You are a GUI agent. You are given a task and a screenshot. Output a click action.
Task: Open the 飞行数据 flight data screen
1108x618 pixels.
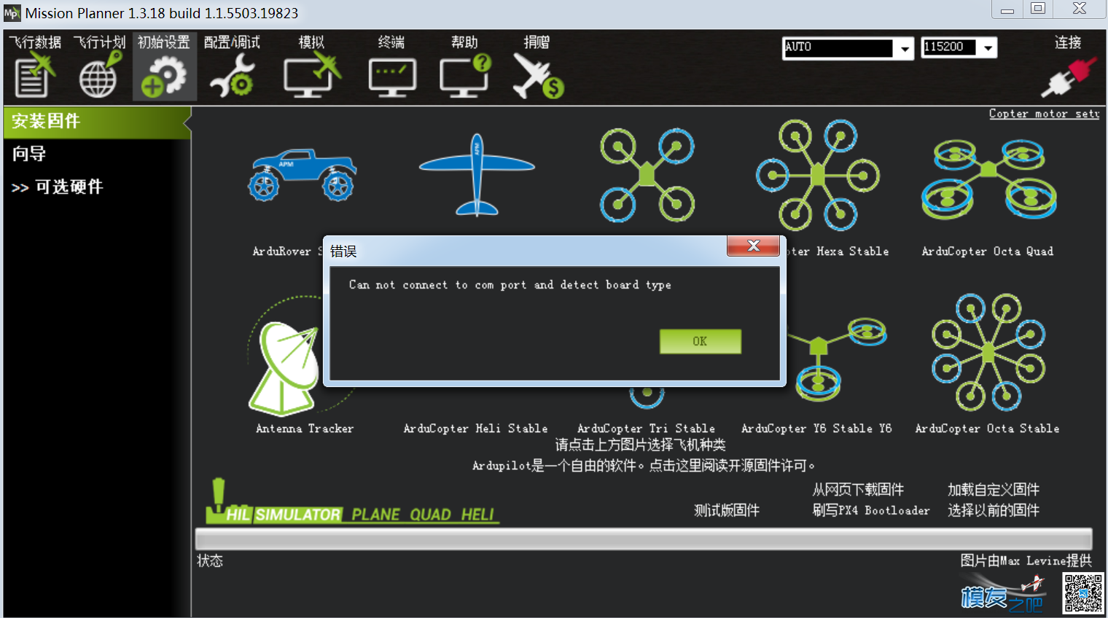pos(34,66)
